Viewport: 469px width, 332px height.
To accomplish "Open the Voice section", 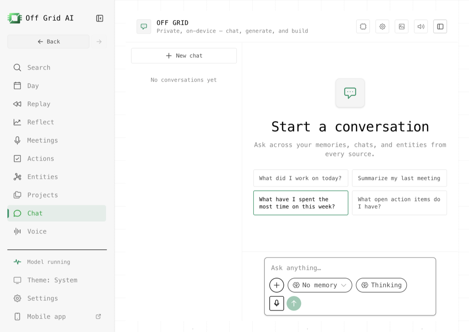I will pos(57,231).
